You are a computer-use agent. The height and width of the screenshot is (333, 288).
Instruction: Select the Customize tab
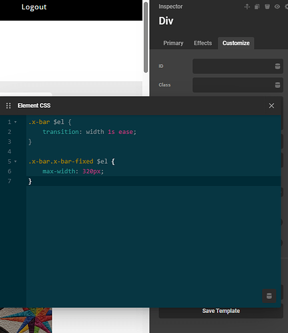[236, 43]
